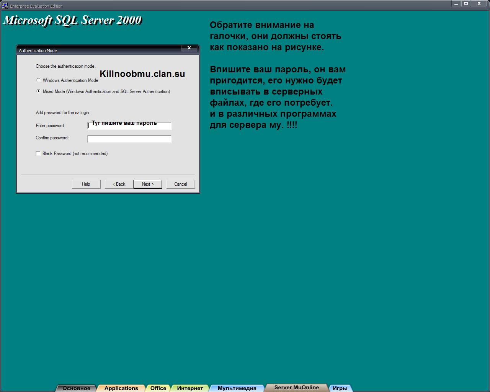The height and width of the screenshot is (392, 490).
Task: Click the app icon in the title bar
Action: pyautogui.click(x=5, y=6)
